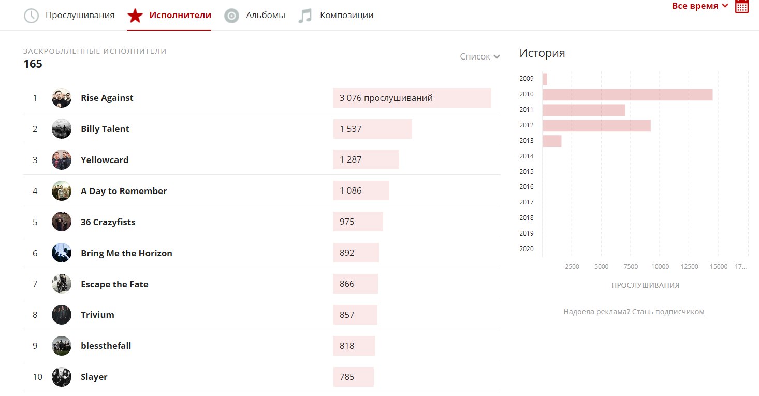Click the 2014 year label in history
Viewport: 759px width, 396px height.
click(x=526, y=156)
